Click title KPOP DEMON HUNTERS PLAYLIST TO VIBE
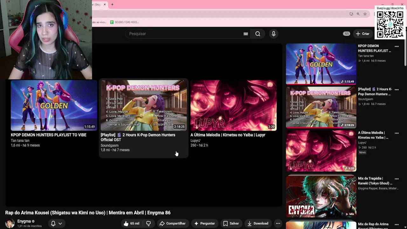Viewport: 407px width, 229px height. coord(49,135)
